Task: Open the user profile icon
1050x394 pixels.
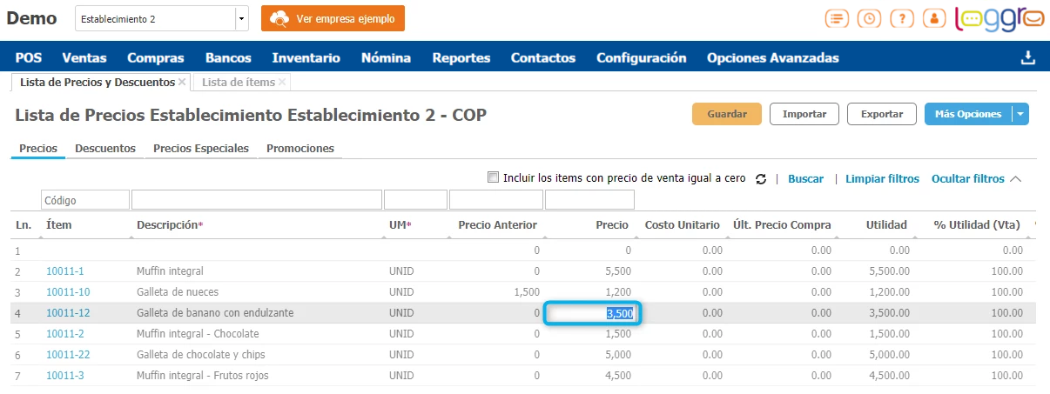Action: (933, 18)
